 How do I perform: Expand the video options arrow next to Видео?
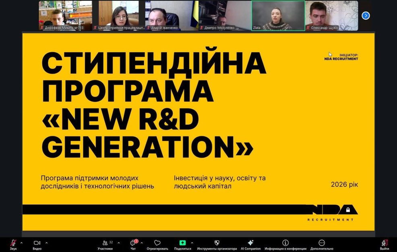click(46, 243)
